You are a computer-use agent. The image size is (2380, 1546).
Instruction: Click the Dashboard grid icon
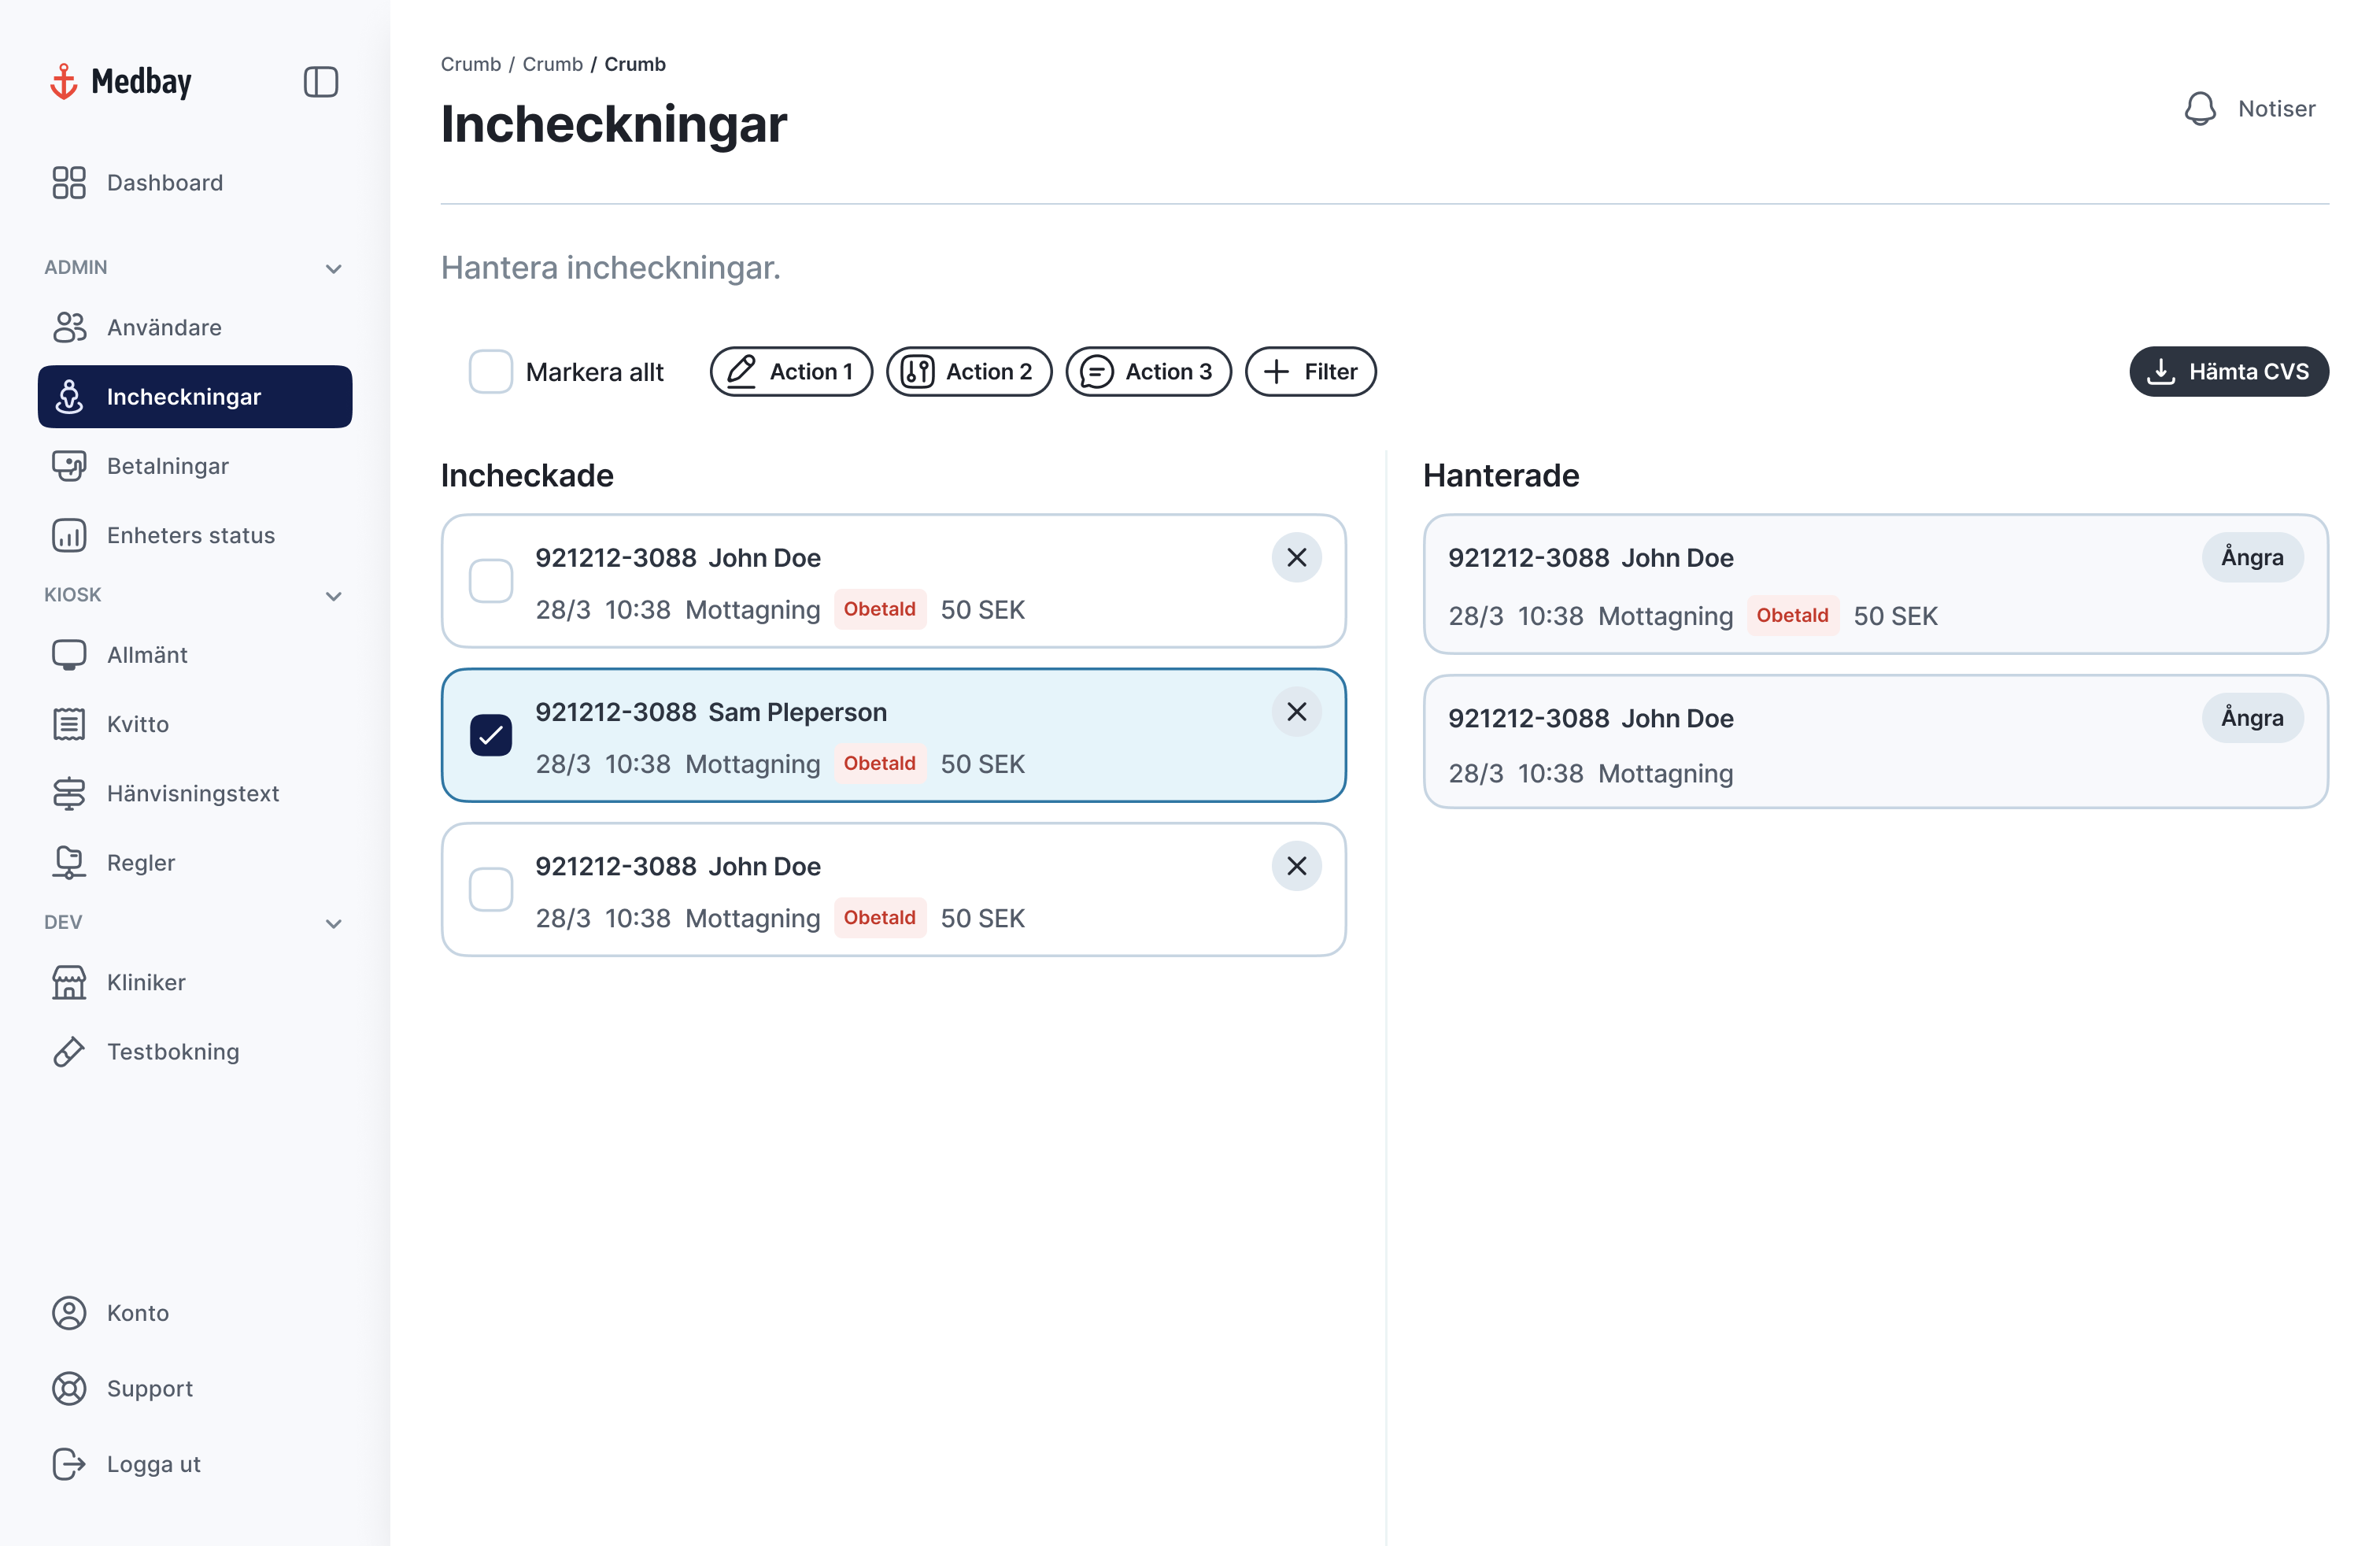69,183
